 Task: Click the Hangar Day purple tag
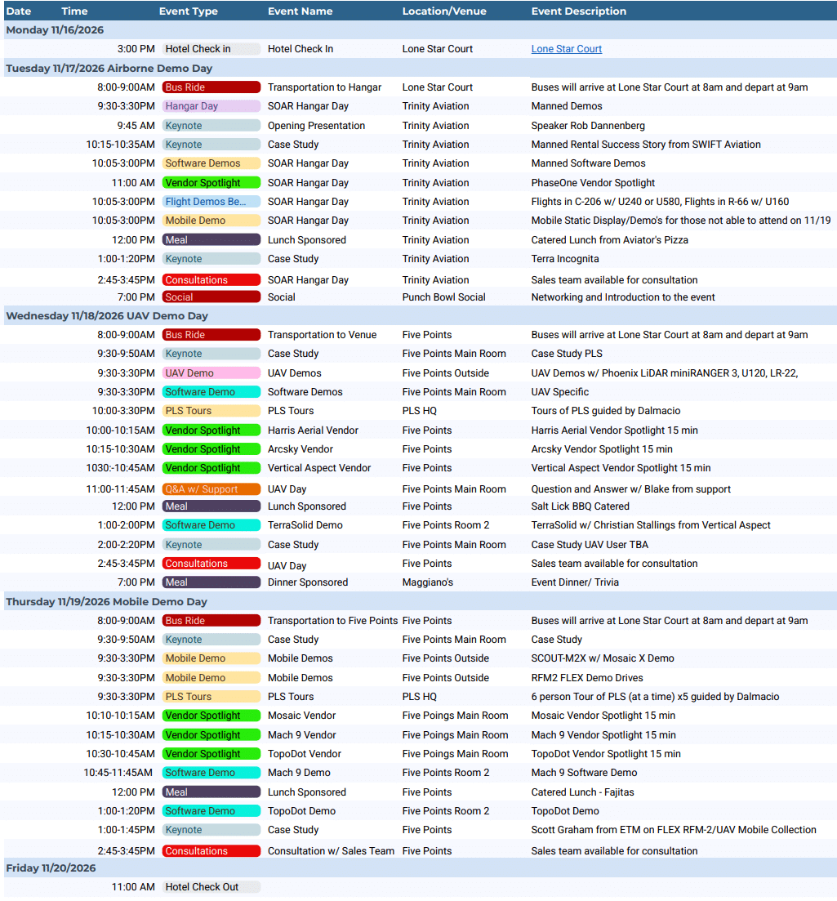click(211, 106)
